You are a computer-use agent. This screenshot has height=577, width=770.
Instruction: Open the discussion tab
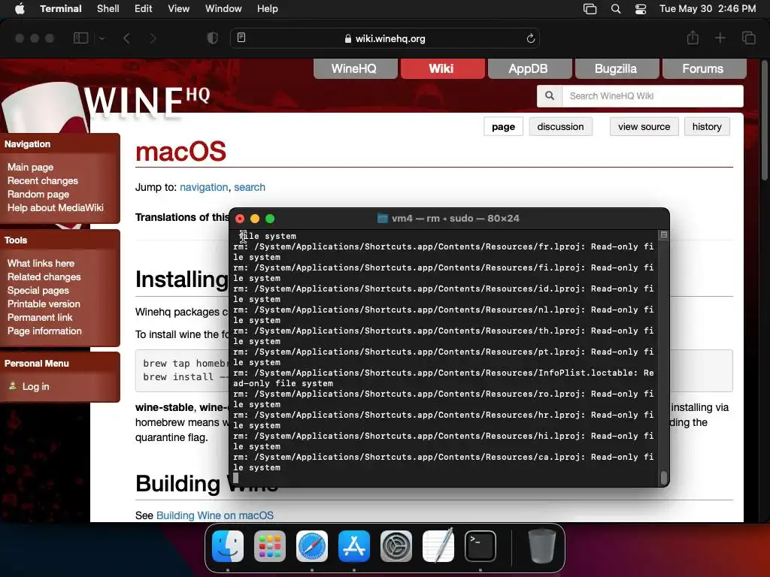pyautogui.click(x=560, y=126)
